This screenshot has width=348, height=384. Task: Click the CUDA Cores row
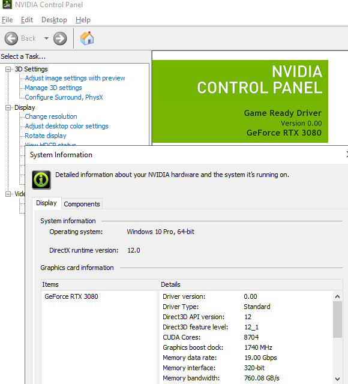pos(247,337)
